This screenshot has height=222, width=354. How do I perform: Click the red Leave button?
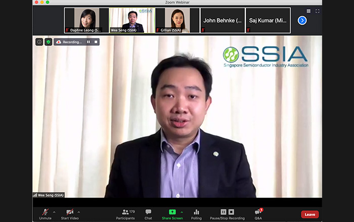point(309,214)
